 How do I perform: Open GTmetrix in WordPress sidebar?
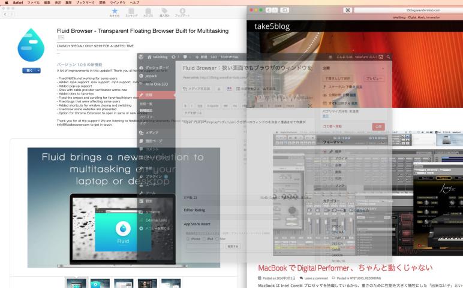pos(150,212)
